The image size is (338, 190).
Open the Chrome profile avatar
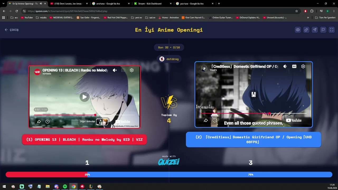coord(327,11)
